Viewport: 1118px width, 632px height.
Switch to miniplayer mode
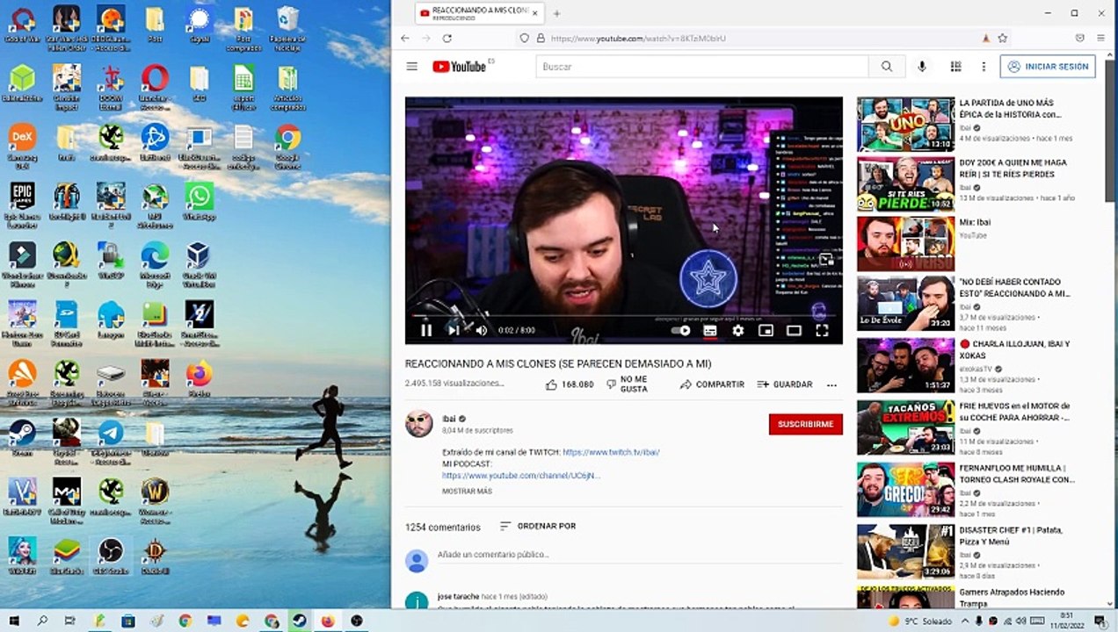(x=766, y=331)
